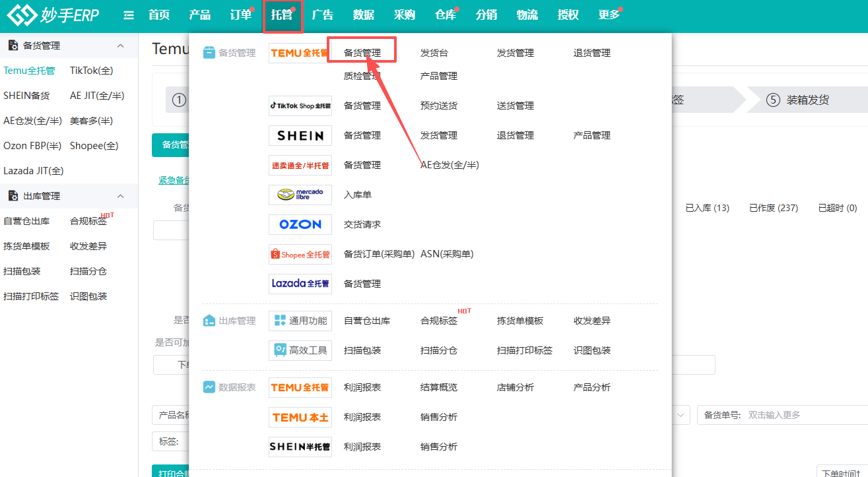Viewport: 868px width, 477px height.
Task: Click the 数据报表 section icon in the mega menu
Action: click(x=209, y=387)
